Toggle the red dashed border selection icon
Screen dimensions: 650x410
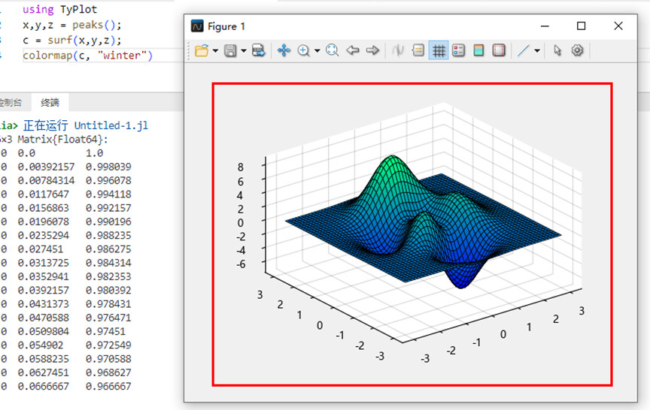[499, 50]
